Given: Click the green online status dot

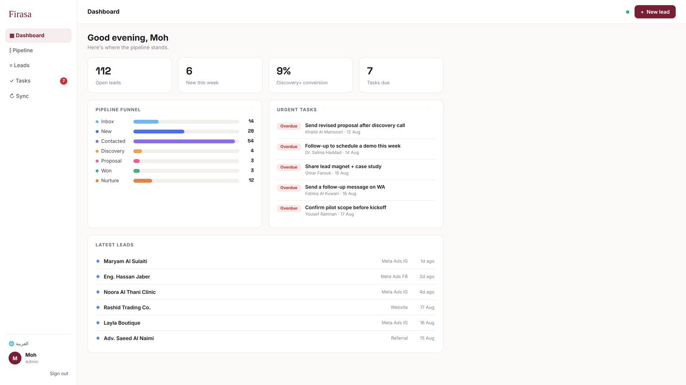Looking at the screenshot, I should pos(628,12).
